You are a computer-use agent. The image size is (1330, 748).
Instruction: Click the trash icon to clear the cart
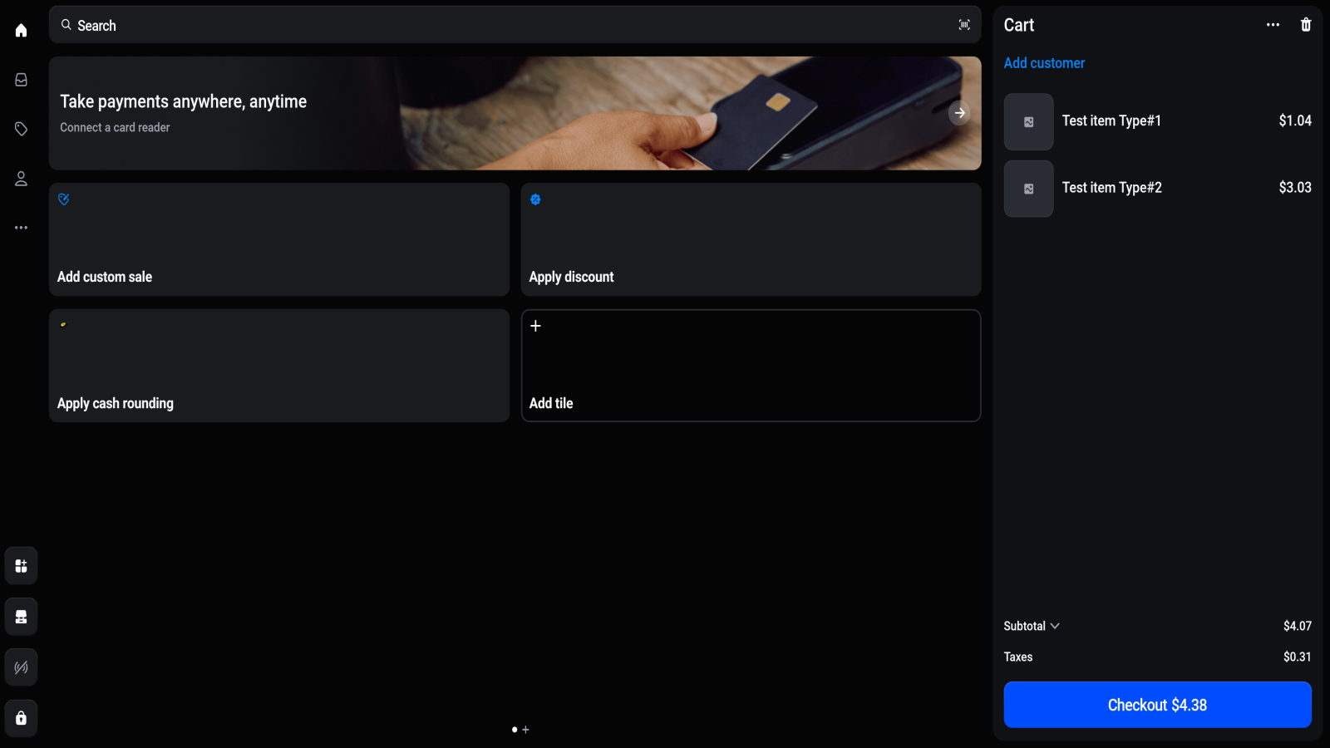coord(1305,25)
